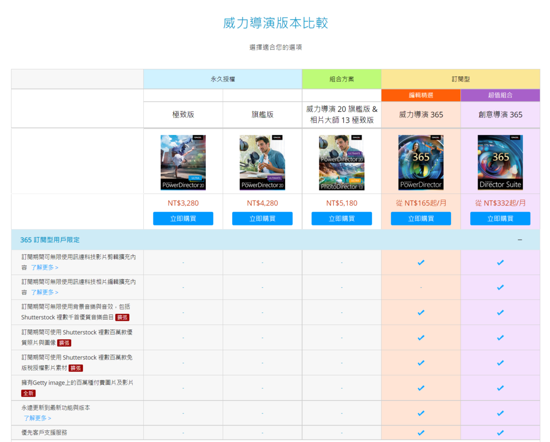Screen dimensions: 550x442
Task: Click the NT$4,280 price
Action: (x=262, y=203)
